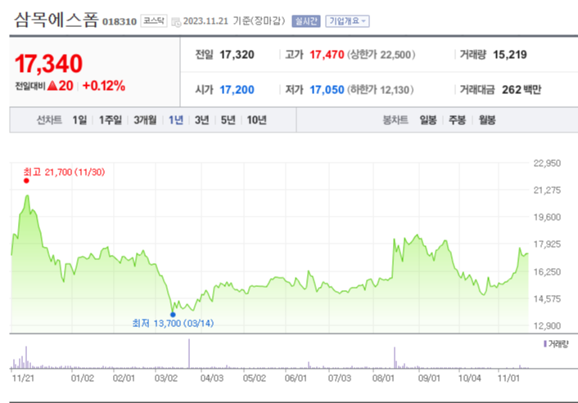The image size is (578, 403).
Task: Click the 코스닥 market badge
Action: pyautogui.click(x=154, y=21)
